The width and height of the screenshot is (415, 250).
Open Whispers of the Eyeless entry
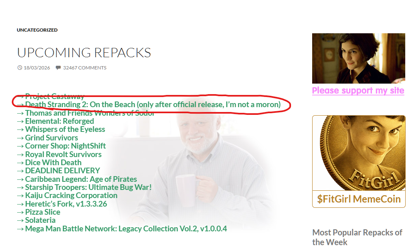coord(65,129)
